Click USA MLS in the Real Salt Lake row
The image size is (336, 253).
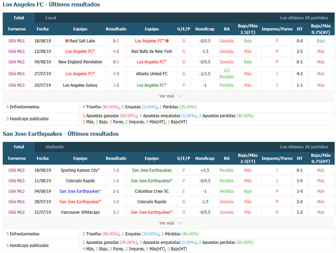click(17, 41)
